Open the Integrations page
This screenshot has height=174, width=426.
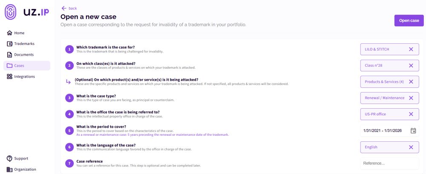24,77
